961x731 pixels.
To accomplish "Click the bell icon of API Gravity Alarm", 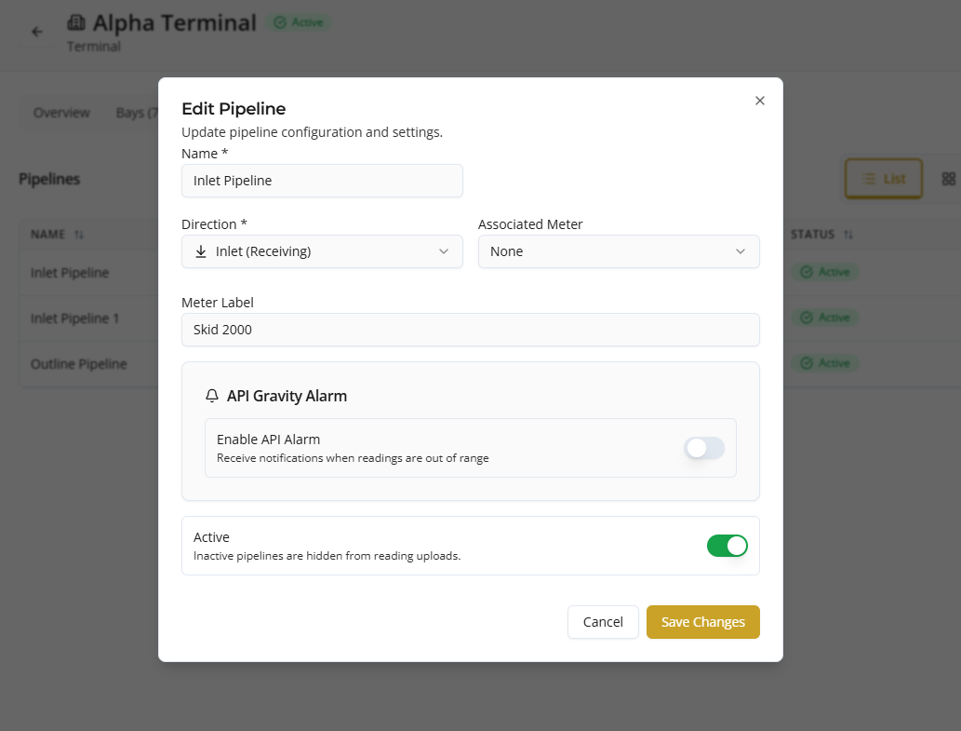I will 212,396.
